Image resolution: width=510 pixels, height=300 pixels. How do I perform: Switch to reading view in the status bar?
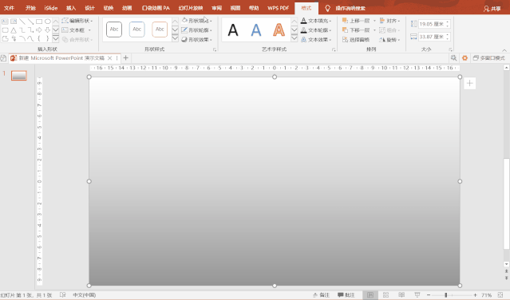(401, 294)
